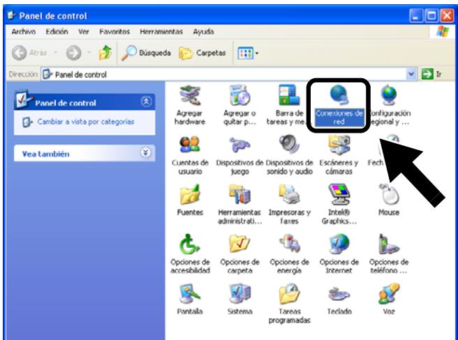
Task: Click the Ir go button
Action: [x=431, y=74]
